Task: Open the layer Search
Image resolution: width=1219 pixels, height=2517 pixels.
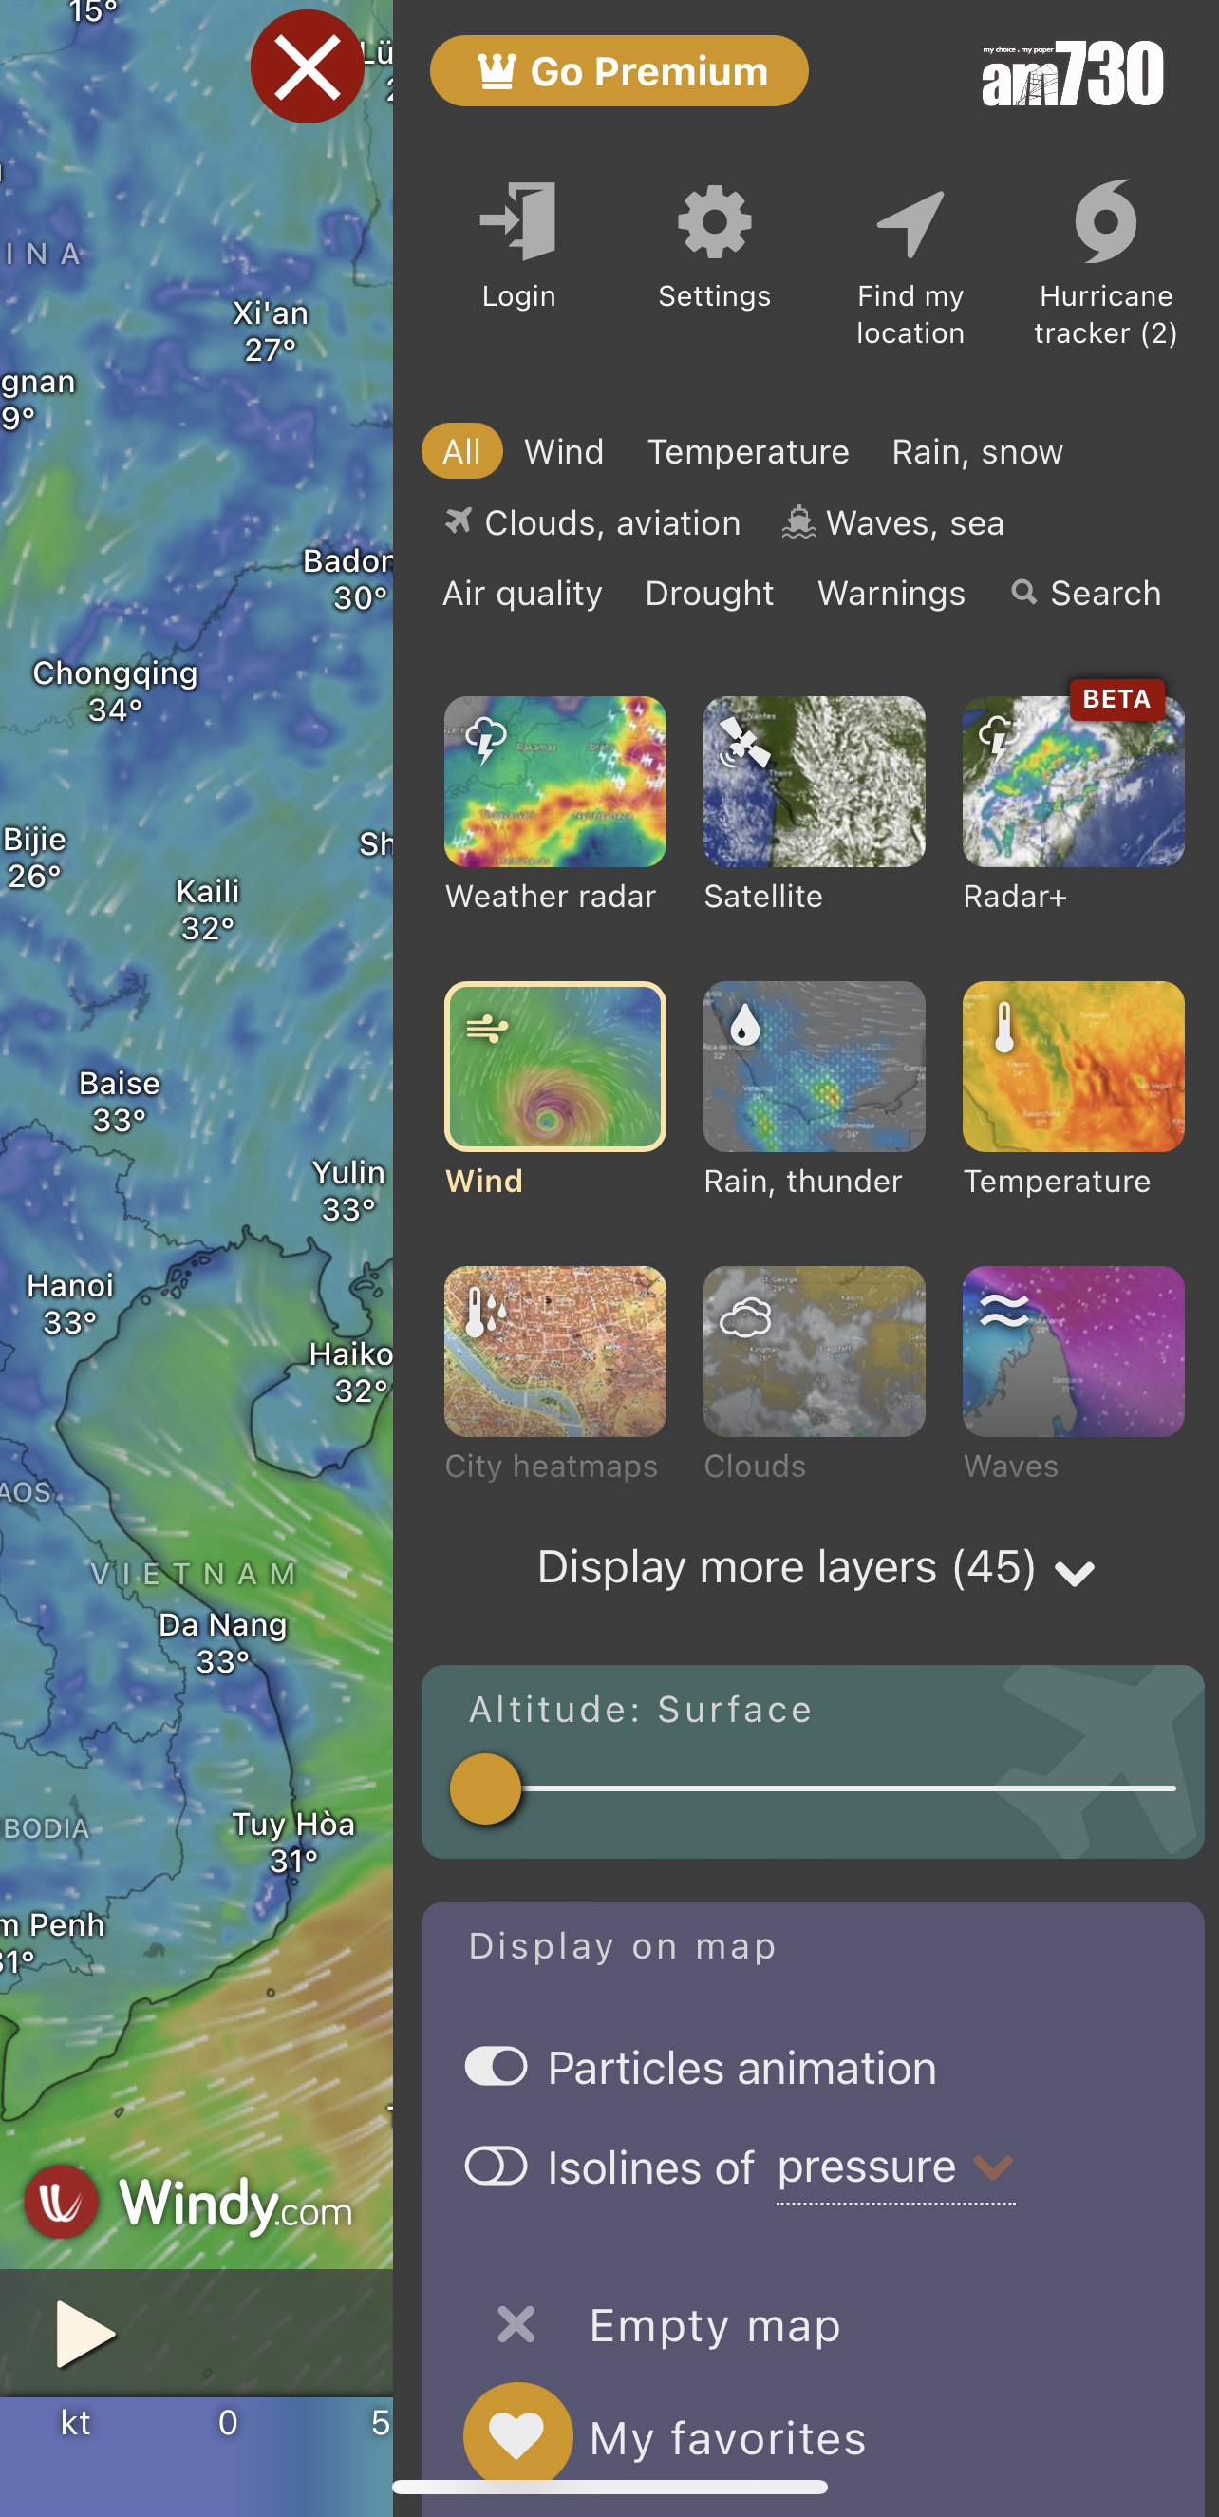Action: click(1086, 593)
